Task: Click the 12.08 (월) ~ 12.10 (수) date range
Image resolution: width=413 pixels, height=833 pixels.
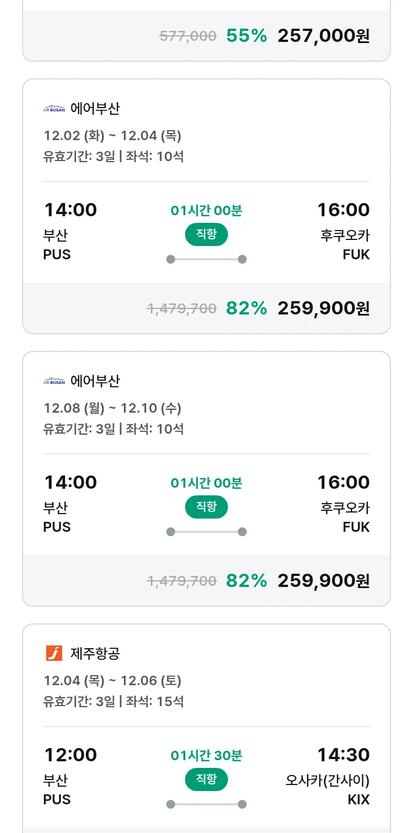Action: tap(112, 408)
